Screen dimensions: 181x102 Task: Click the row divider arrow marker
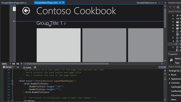[14, 21]
